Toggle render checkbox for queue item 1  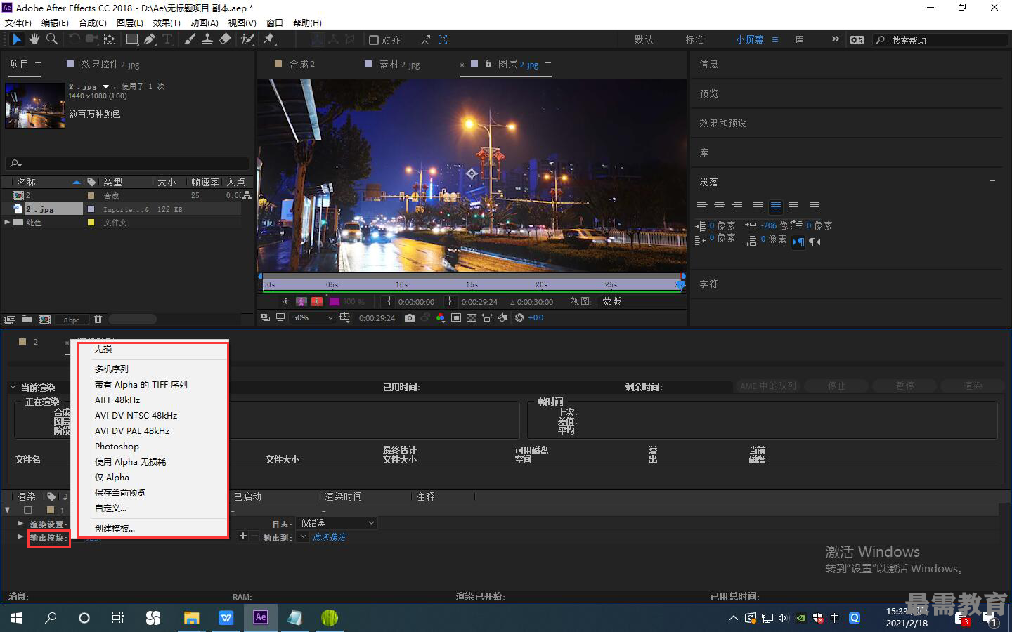(28, 510)
